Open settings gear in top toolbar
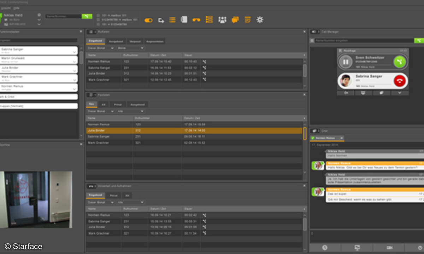The image size is (424, 254). tap(260, 20)
